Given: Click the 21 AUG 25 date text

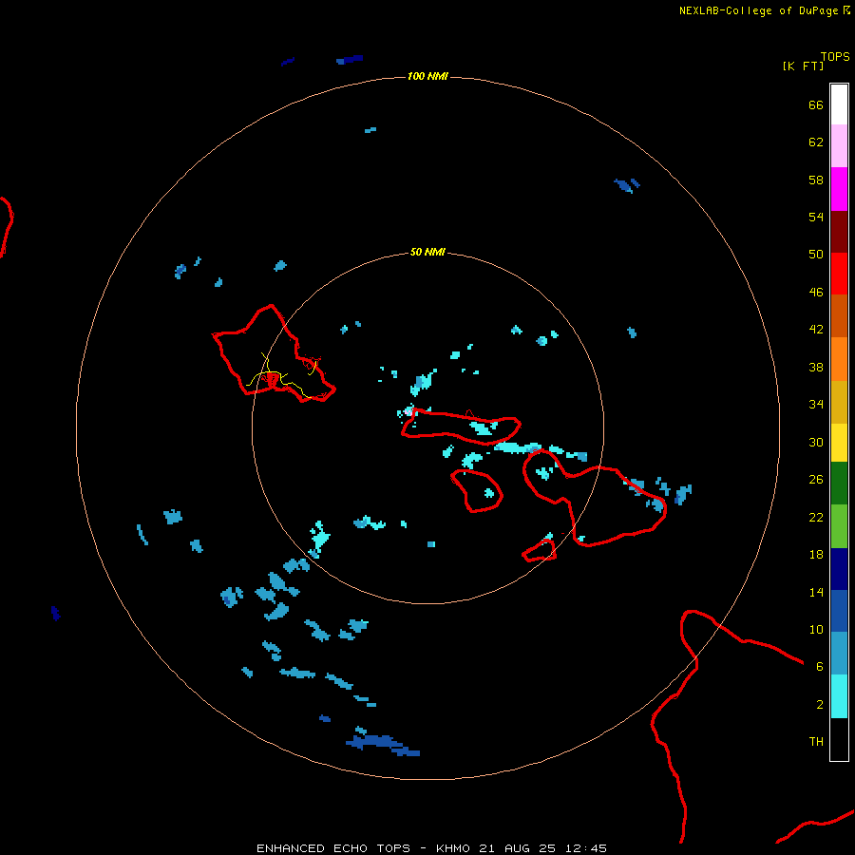Looking at the screenshot, I should pos(517,848).
